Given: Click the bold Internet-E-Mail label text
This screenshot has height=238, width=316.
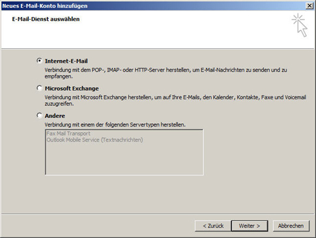Looking at the screenshot, I should [x=66, y=61].
